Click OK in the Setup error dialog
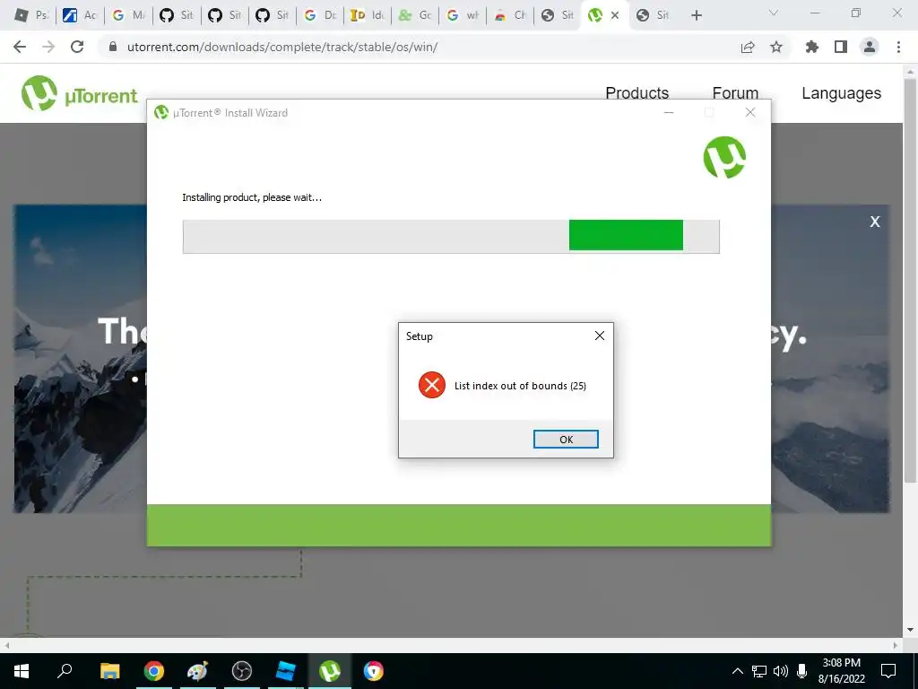 click(x=566, y=439)
